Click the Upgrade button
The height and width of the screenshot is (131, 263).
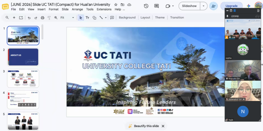click(232, 6)
